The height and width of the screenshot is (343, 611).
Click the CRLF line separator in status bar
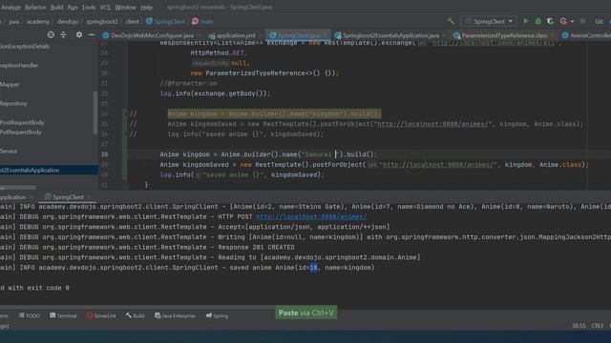pyautogui.click(x=597, y=326)
